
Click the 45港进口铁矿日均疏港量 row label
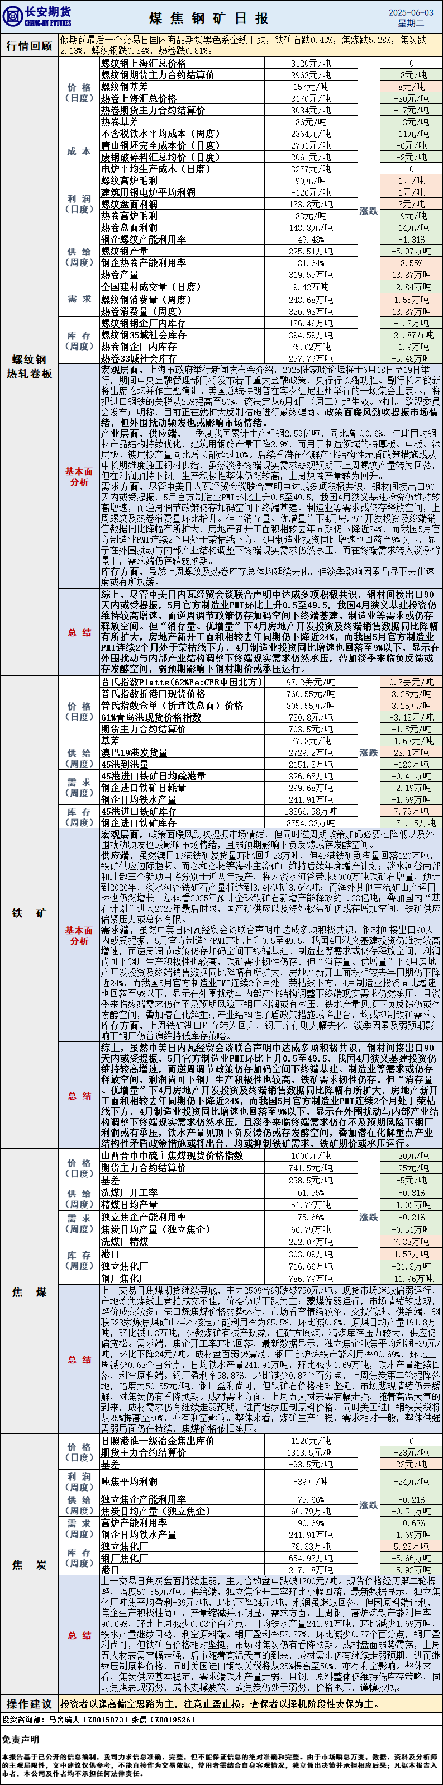[153, 776]
